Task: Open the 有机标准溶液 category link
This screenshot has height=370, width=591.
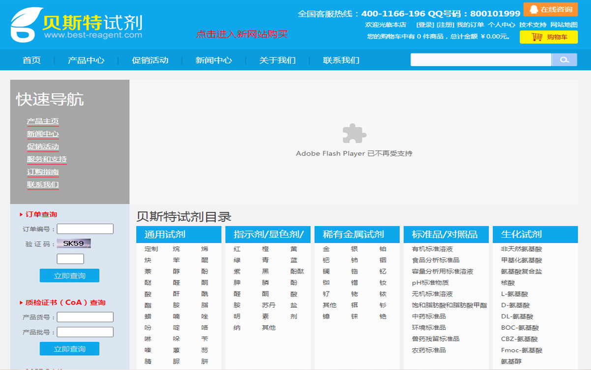Action: coord(432,249)
